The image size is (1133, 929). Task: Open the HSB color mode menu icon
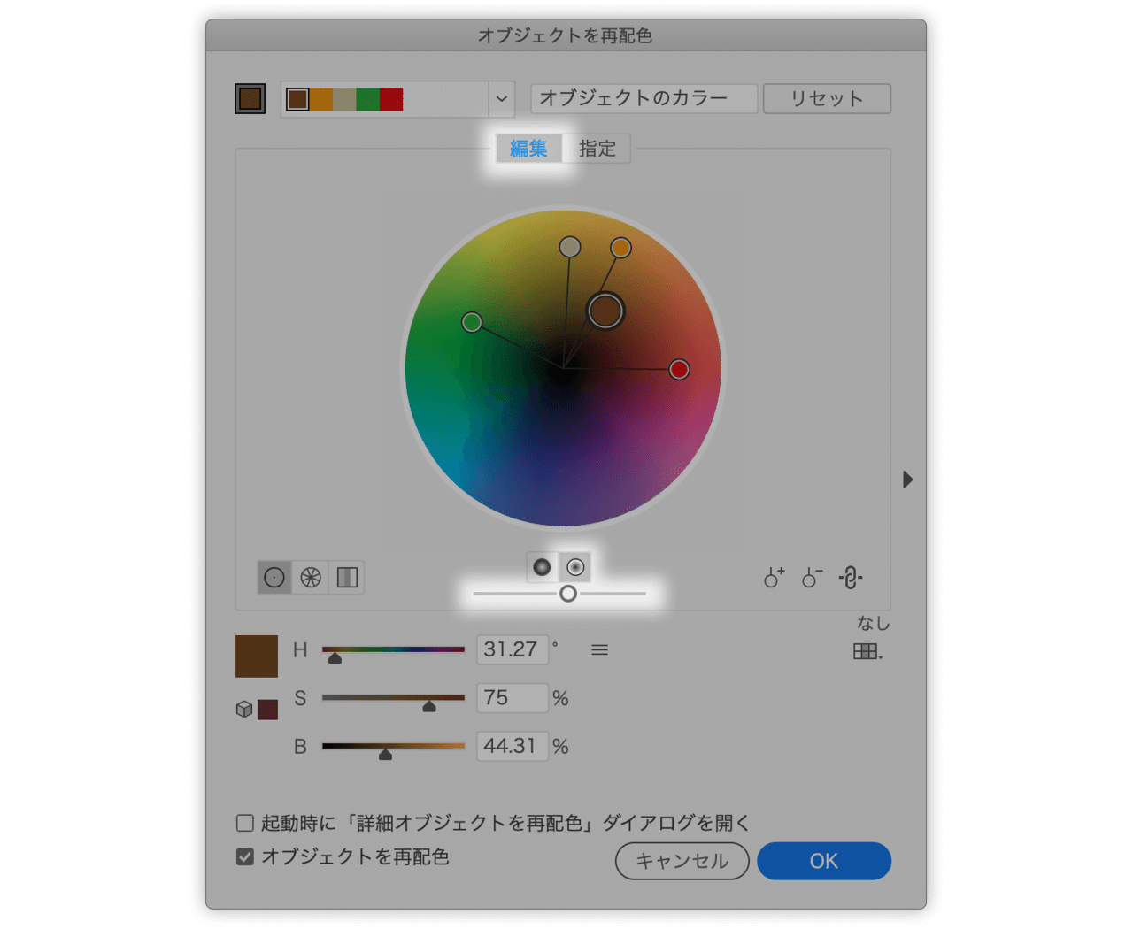[599, 650]
